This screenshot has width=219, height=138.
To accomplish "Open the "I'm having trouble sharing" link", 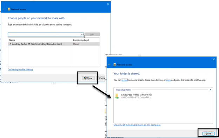I will (x=20, y=69).
